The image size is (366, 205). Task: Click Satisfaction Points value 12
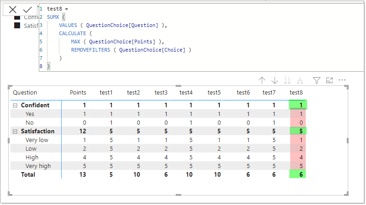tap(83, 131)
